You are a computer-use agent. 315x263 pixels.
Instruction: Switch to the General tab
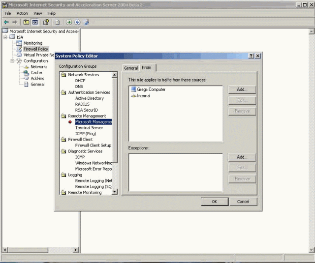130,68
